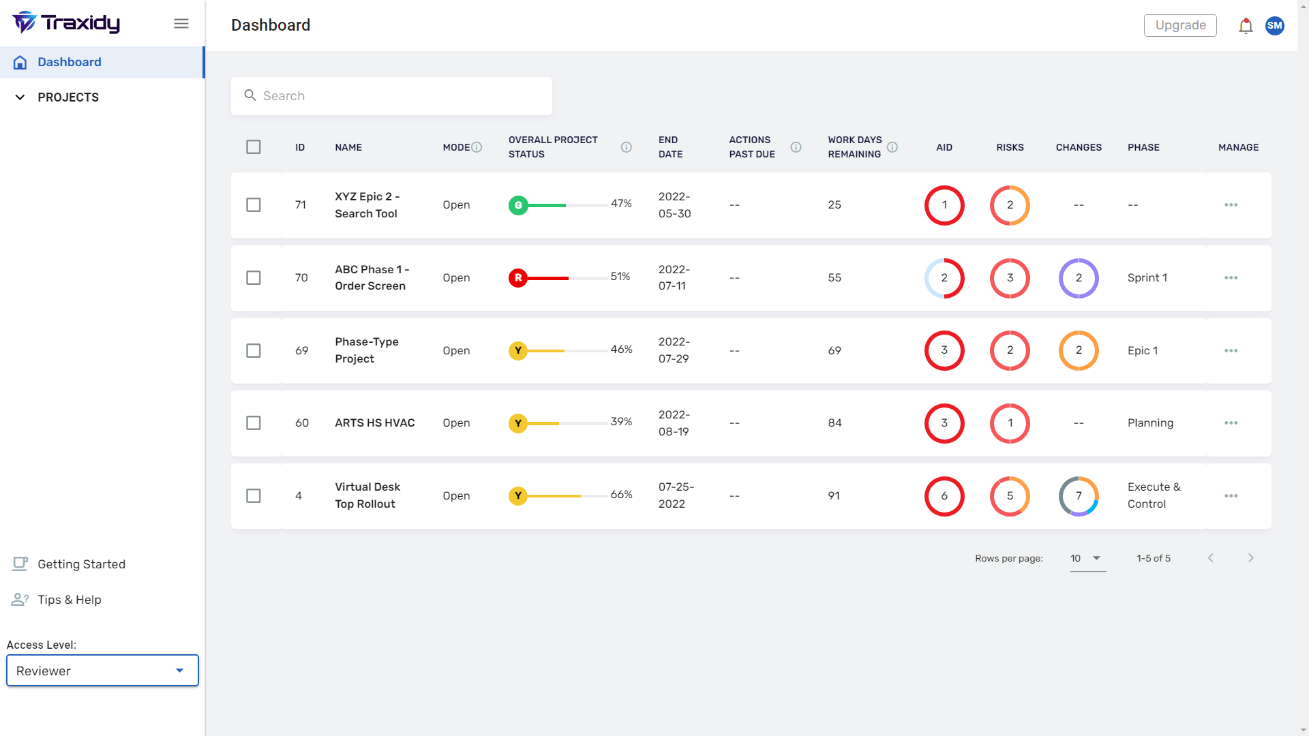Viewport: 1309px width, 736px height.
Task: Click the NAME column header
Action: click(348, 147)
